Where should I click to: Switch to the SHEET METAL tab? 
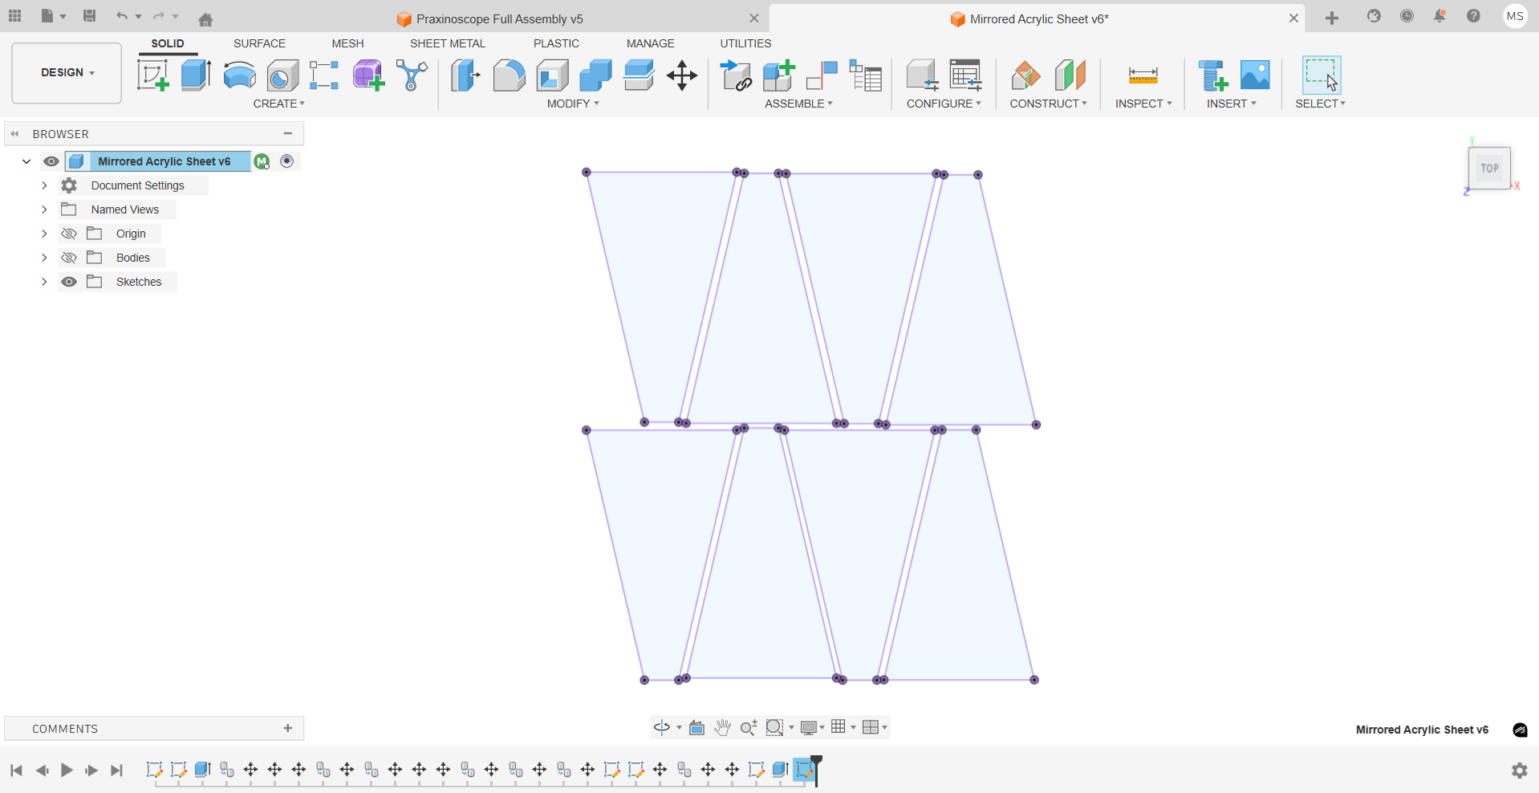coord(448,43)
